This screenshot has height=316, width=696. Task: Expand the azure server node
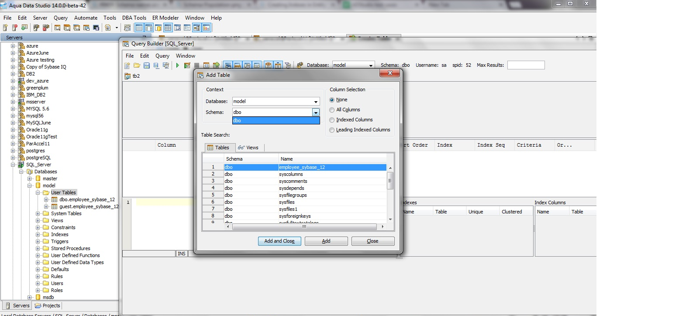(x=13, y=46)
